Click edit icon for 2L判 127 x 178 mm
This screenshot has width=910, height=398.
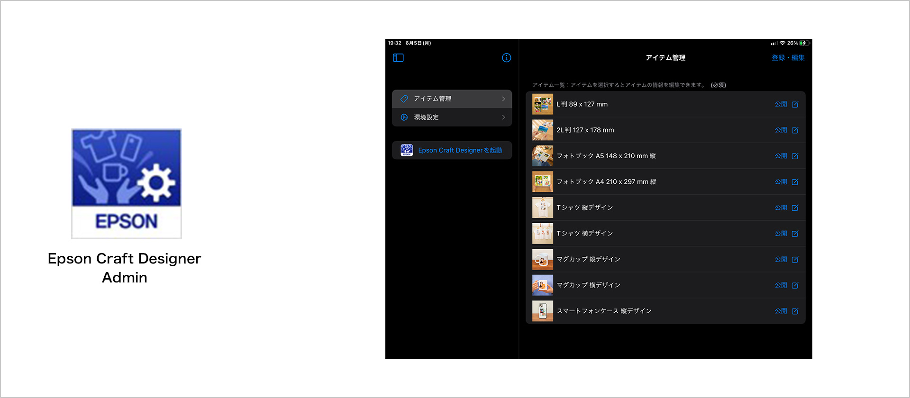(x=795, y=130)
